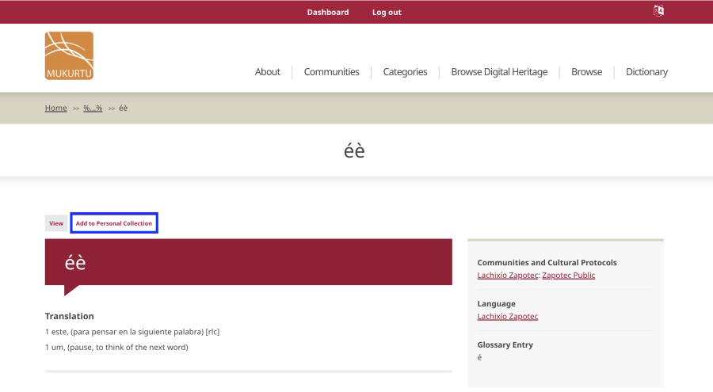The width and height of the screenshot is (713, 392).
Task: Open the Lachixío Zapotec community link
Action: coord(508,275)
